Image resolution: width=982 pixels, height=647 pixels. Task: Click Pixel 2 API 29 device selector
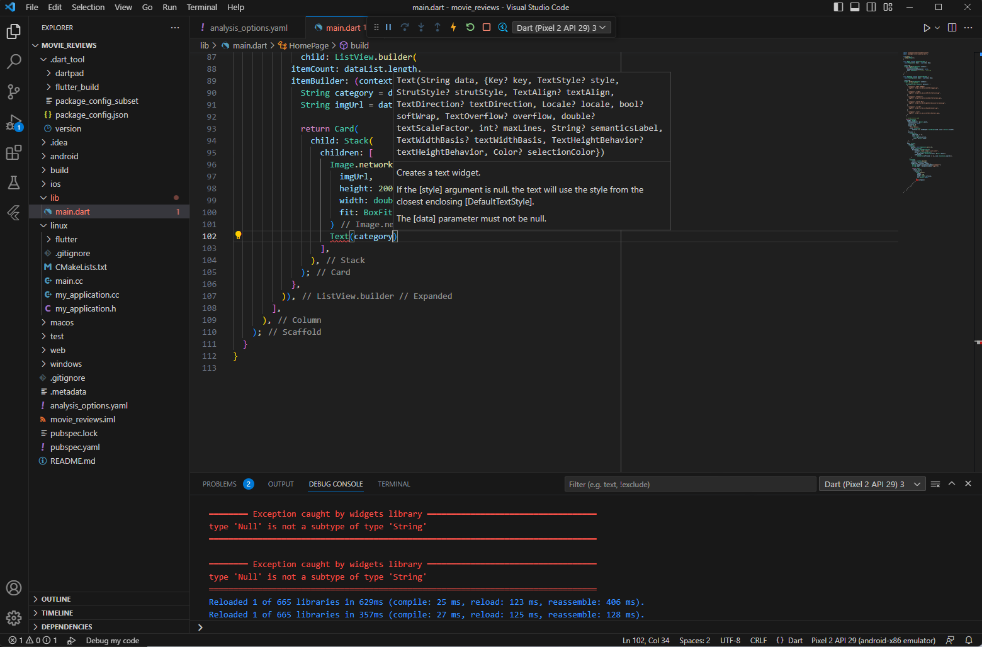pyautogui.click(x=873, y=640)
